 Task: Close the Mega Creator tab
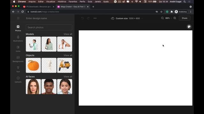88,7
